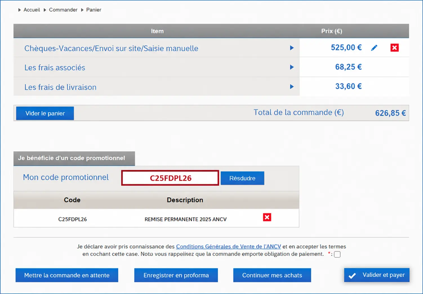Image resolution: width=423 pixels, height=294 pixels.
Task: Click Enregistrer en proforma
Action: coord(176,275)
